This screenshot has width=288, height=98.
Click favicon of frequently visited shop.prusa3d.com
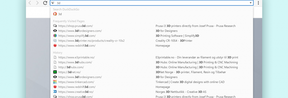point(55,26)
